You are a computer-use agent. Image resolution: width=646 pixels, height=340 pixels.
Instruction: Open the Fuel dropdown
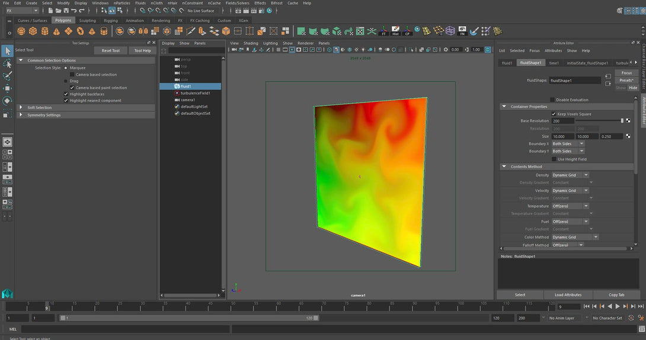point(570,222)
